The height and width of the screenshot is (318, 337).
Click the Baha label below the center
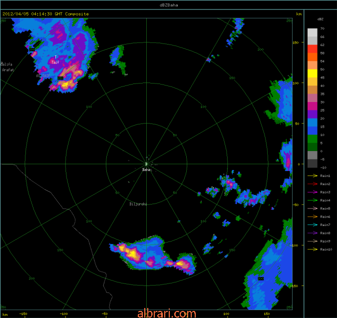[x=147, y=169]
